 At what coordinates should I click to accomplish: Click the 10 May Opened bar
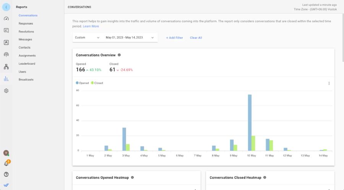coord(250,122)
